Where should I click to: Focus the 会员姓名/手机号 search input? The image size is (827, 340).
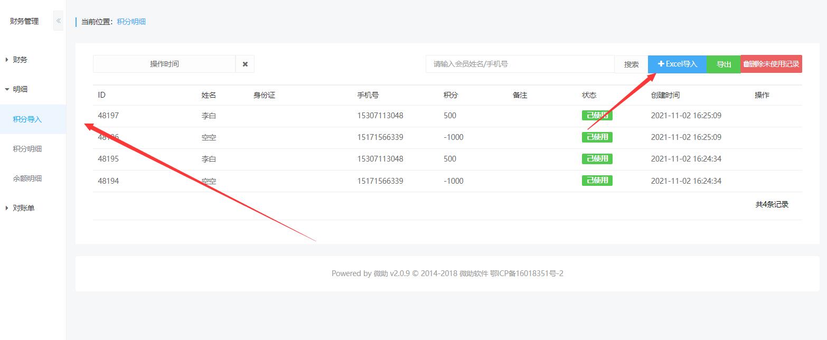[x=520, y=64]
